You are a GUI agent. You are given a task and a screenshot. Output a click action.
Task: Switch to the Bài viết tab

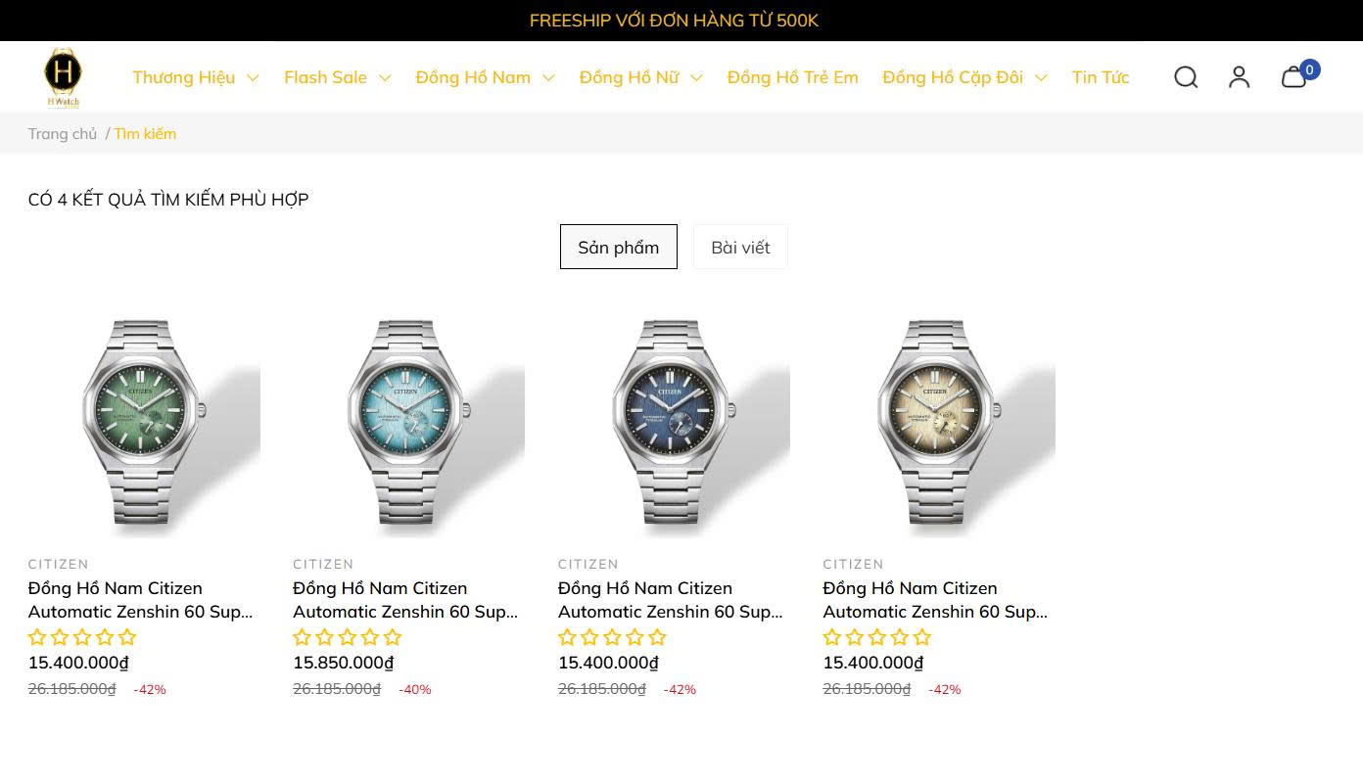pos(740,247)
